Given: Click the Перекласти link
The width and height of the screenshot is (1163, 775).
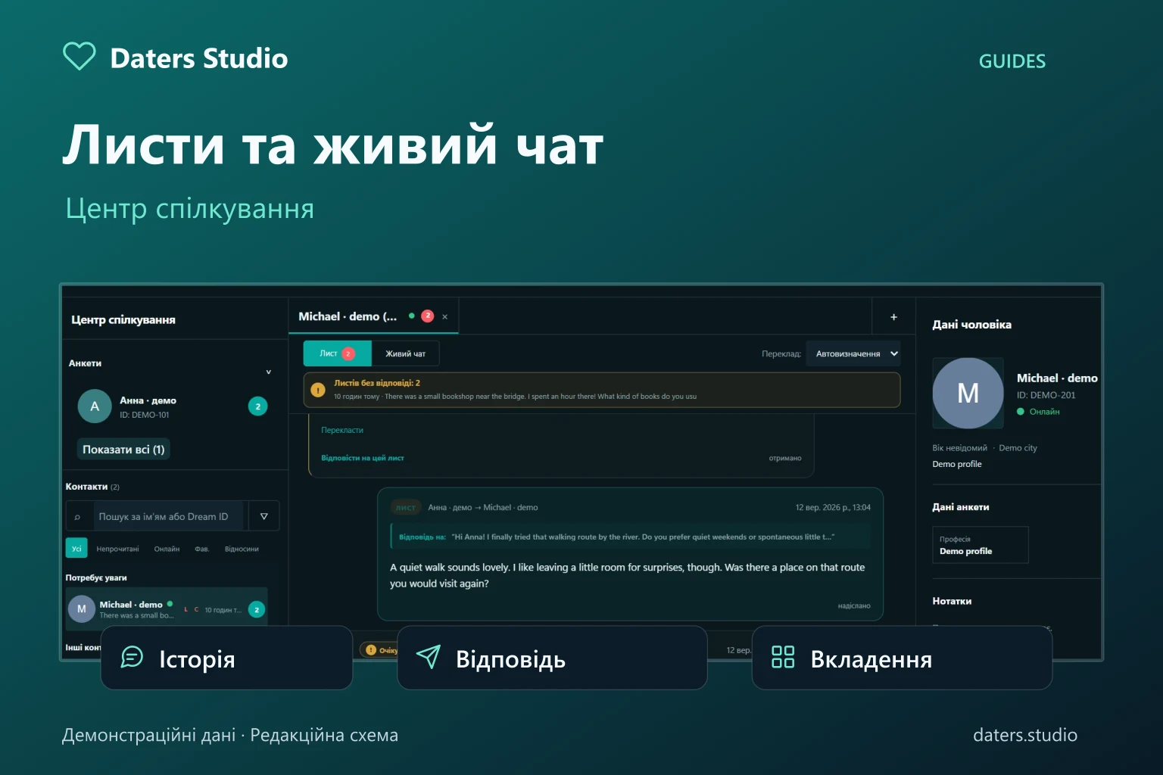Looking at the screenshot, I should click(342, 430).
